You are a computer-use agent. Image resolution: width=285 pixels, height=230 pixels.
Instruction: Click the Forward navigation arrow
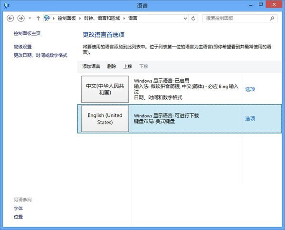pos(21,18)
